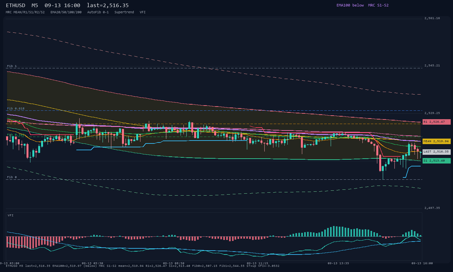Select the Supertrend legend entry
Viewport: 453px width, 272px height.
[x=124, y=12]
